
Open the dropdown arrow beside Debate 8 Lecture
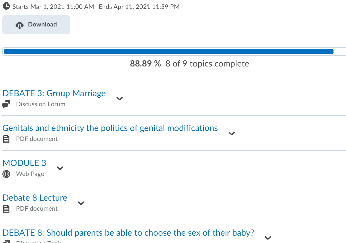click(x=81, y=203)
